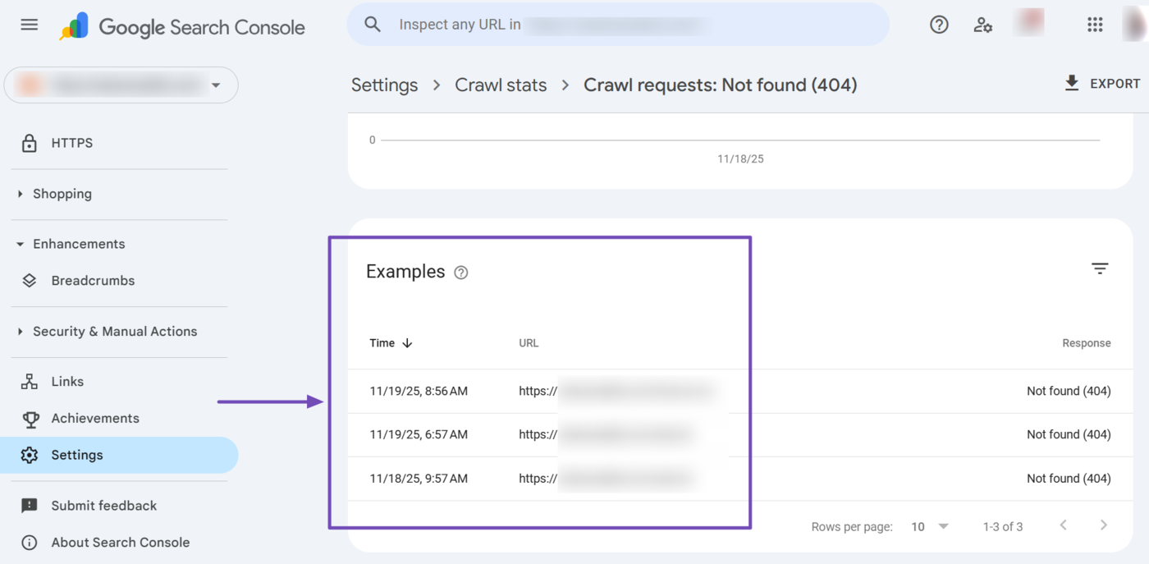Click the Achievements trophy icon
The width and height of the screenshot is (1149, 564).
point(30,418)
